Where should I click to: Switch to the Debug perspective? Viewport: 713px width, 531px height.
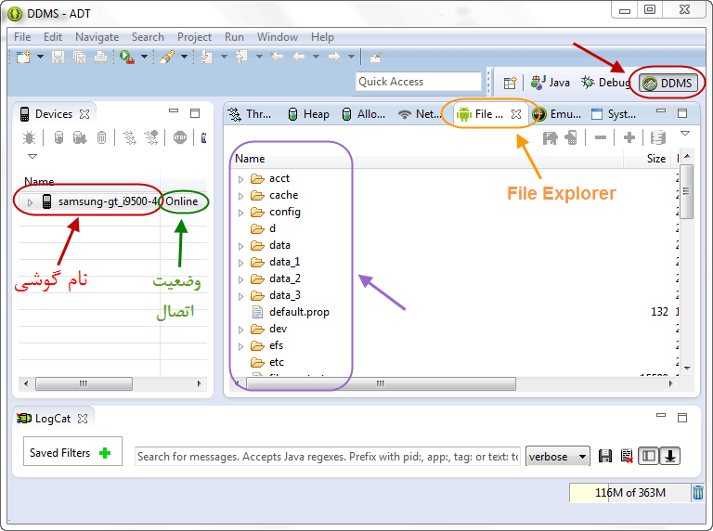coord(605,83)
